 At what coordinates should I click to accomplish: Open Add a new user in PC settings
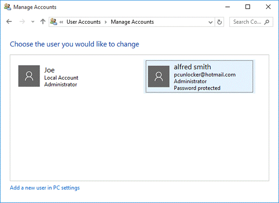point(45,188)
